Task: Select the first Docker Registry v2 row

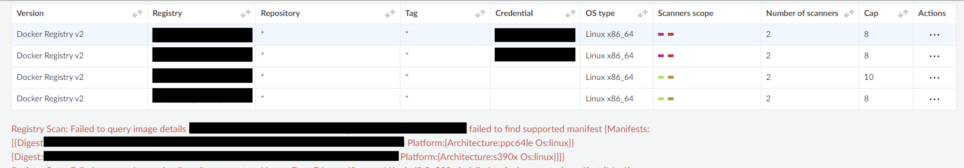Action: click(x=50, y=34)
